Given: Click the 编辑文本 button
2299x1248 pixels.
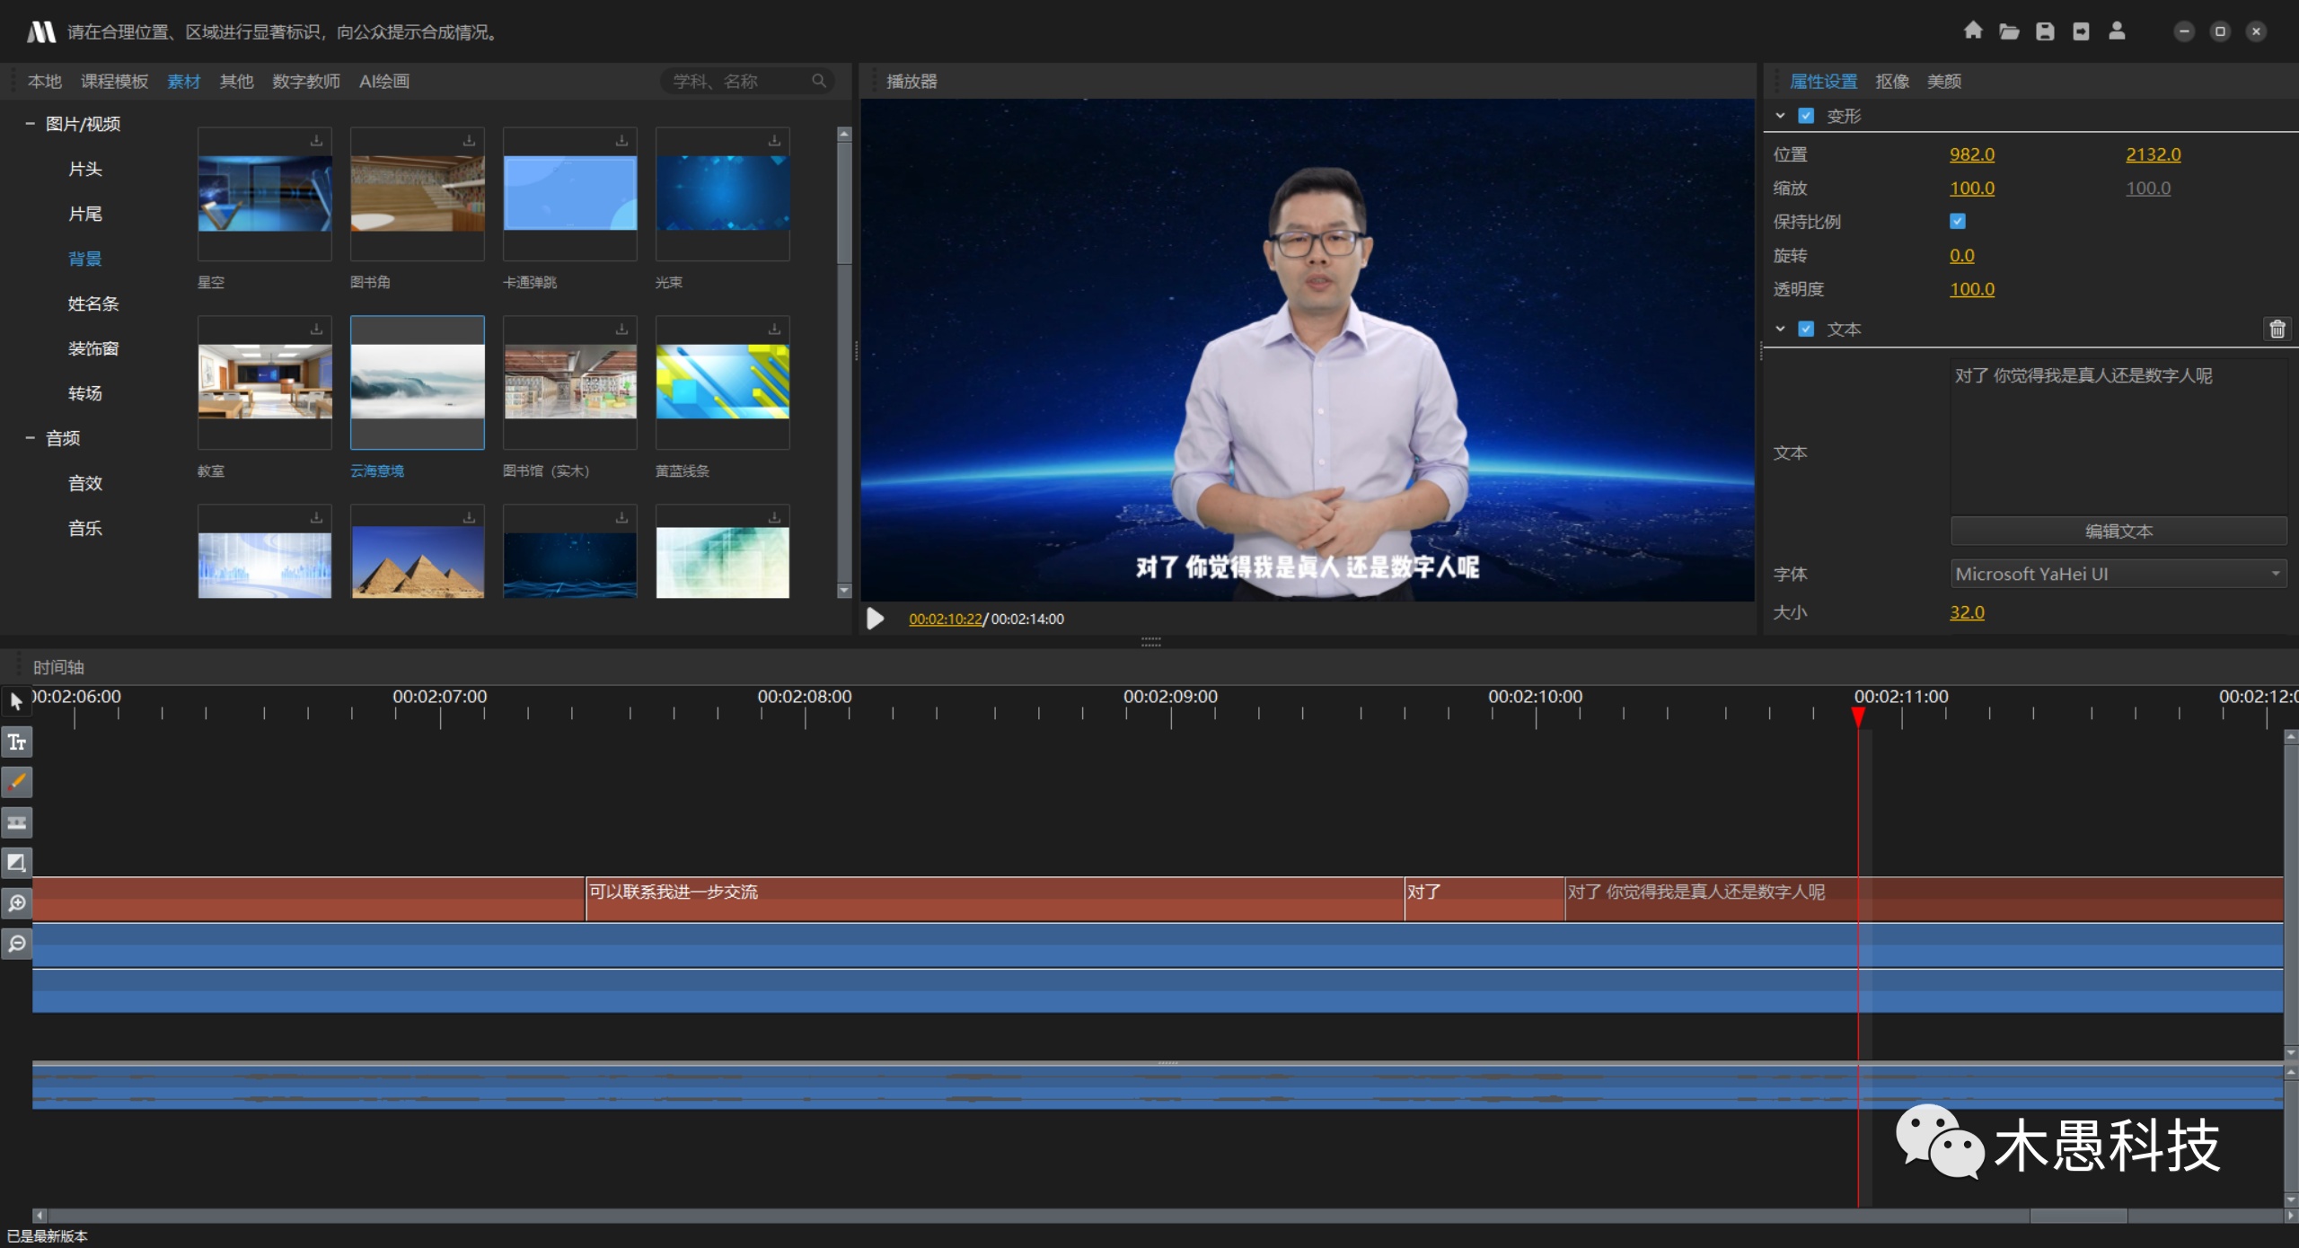Looking at the screenshot, I should 2118,531.
